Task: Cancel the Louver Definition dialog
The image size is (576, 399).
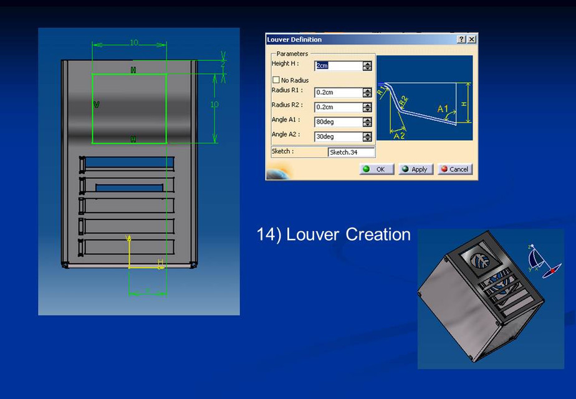Action: pyautogui.click(x=455, y=169)
